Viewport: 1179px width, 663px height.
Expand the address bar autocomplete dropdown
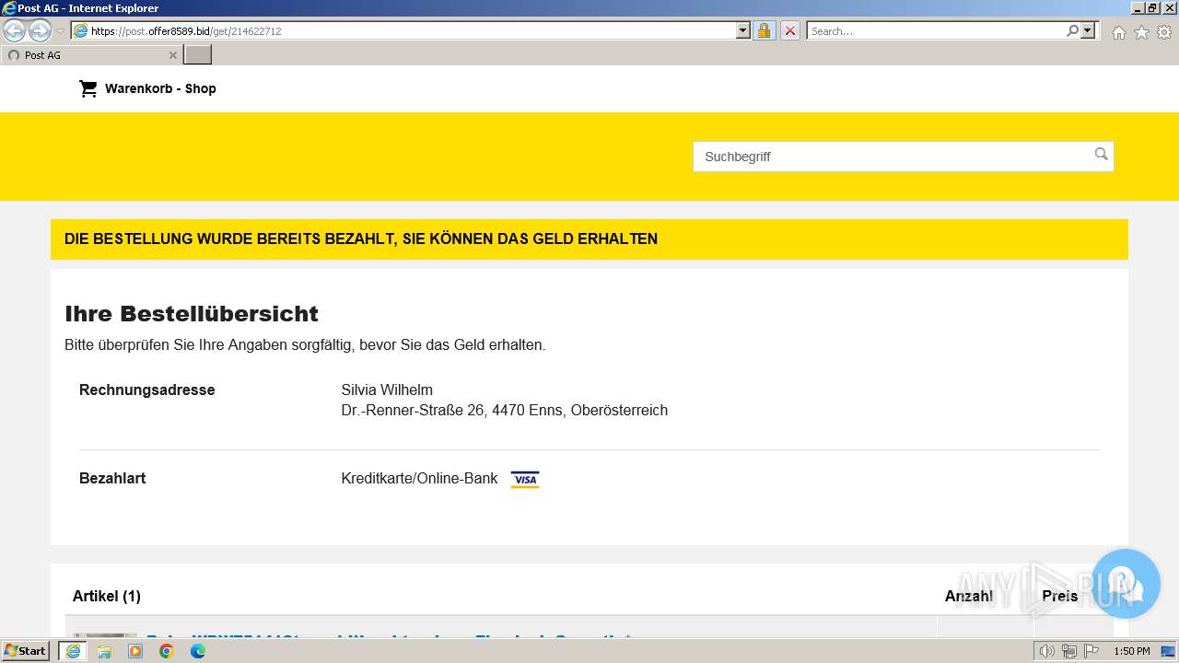[743, 31]
